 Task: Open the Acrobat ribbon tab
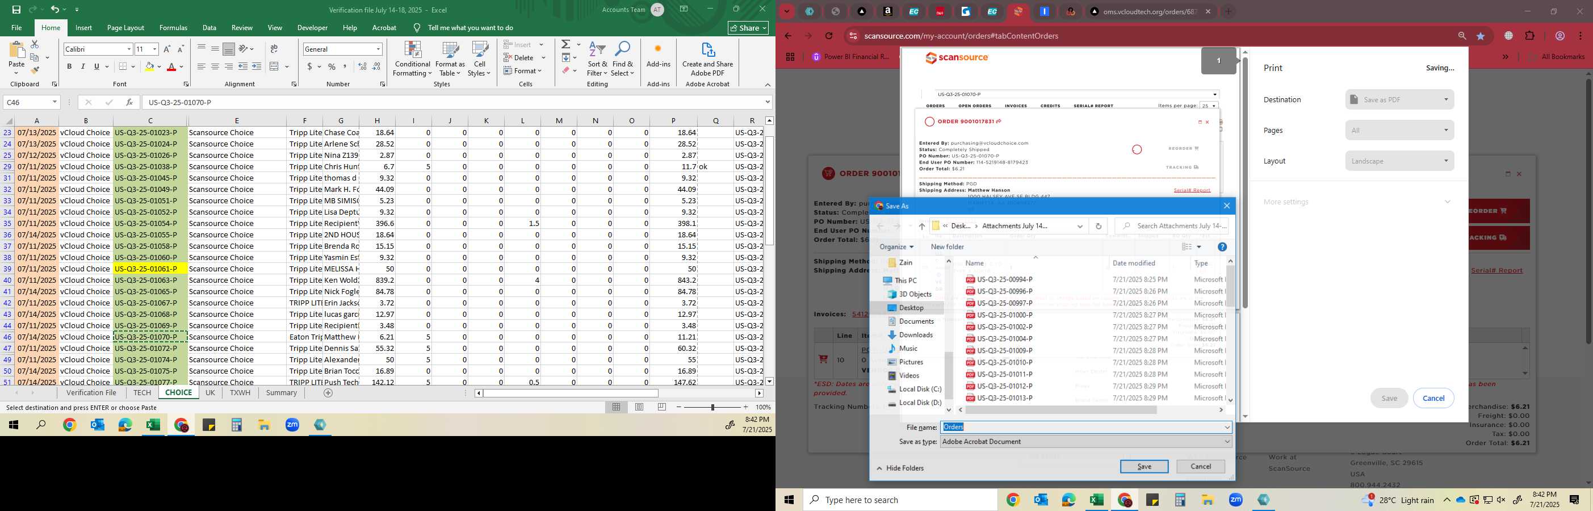pos(384,28)
